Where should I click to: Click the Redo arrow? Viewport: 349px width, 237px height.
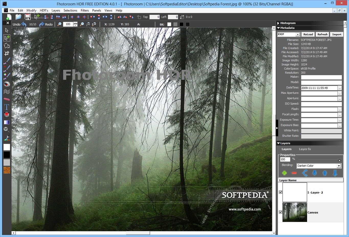42,25
